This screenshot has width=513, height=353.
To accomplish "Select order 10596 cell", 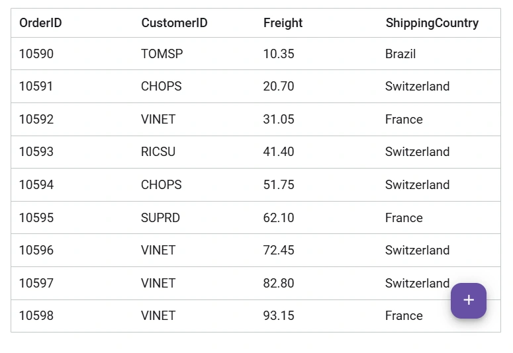I will [36, 251].
